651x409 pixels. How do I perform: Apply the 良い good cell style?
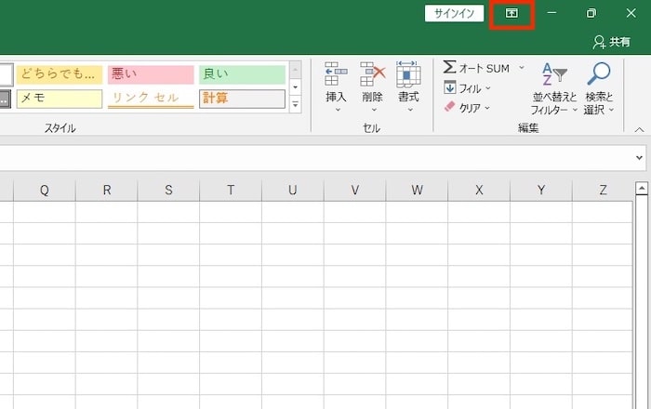(x=242, y=74)
